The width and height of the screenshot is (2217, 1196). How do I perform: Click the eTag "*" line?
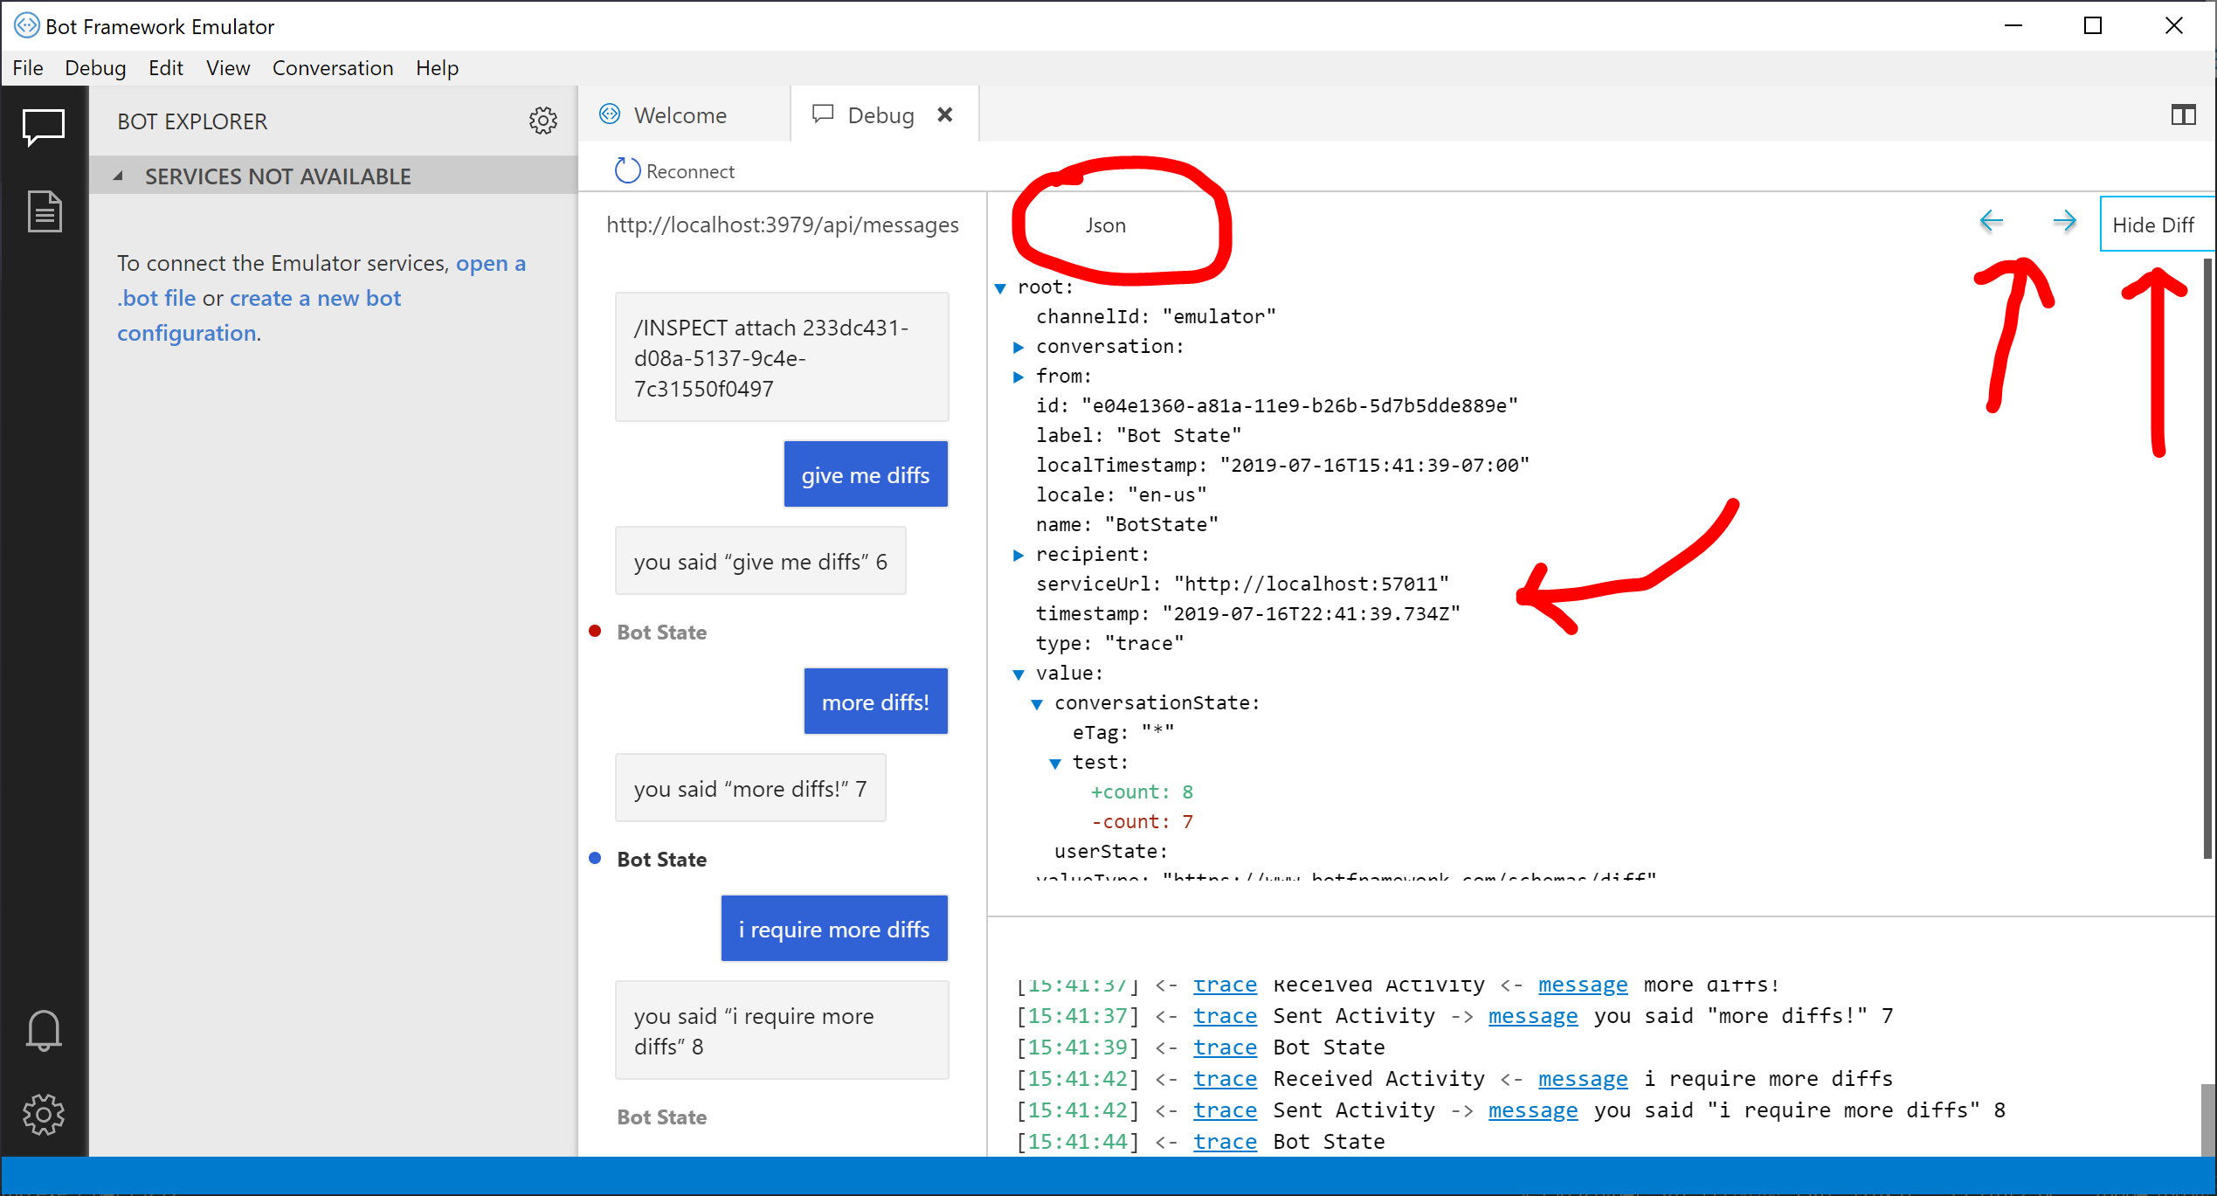pyautogui.click(x=1122, y=732)
